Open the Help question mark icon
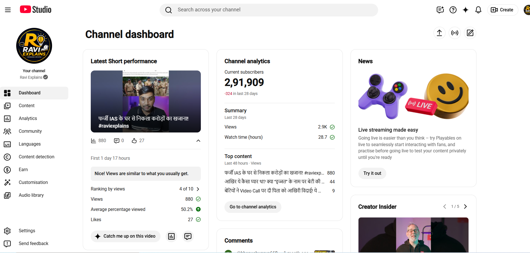This screenshot has height=253, width=530. (453, 10)
